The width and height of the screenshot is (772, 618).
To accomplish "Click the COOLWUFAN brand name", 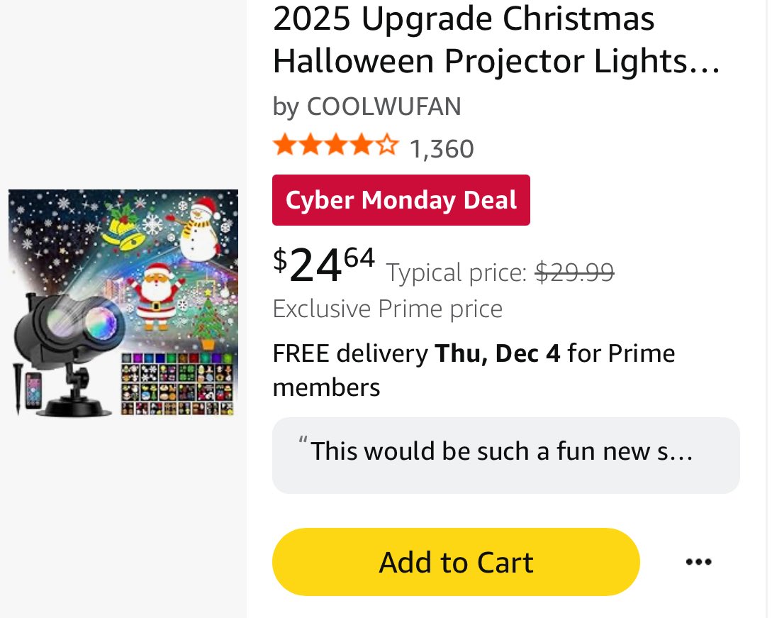I will (384, 106).
